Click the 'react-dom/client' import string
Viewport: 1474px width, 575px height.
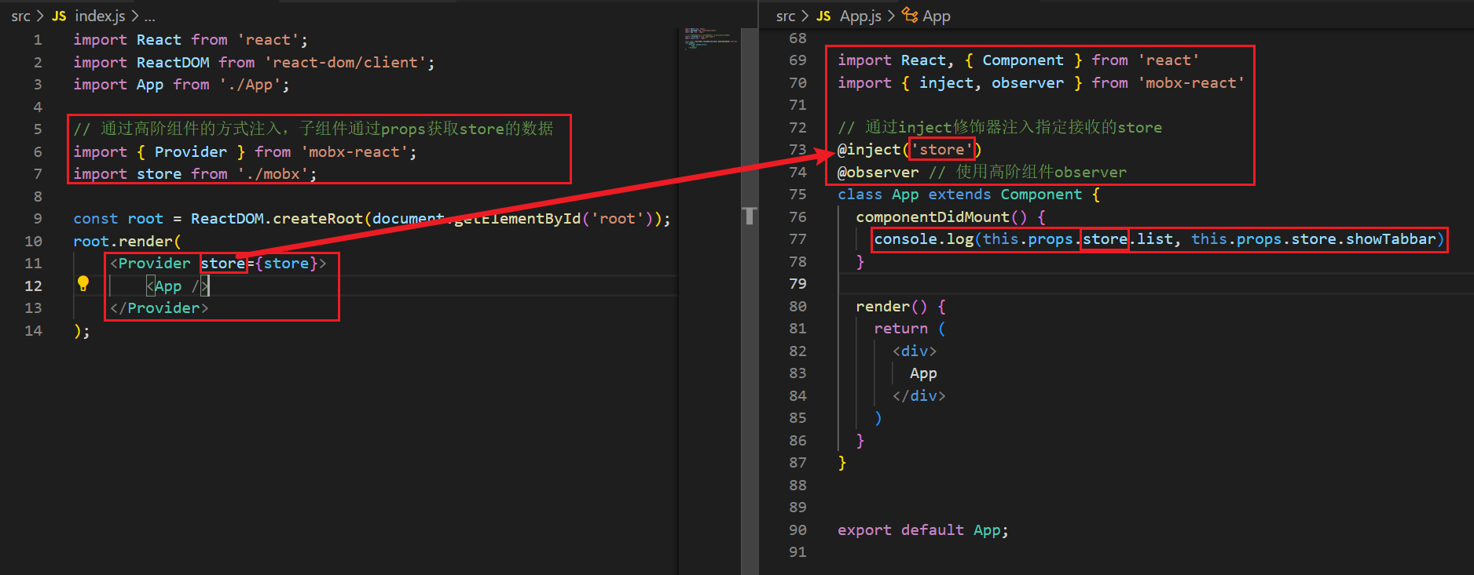(x=345, y=62)
